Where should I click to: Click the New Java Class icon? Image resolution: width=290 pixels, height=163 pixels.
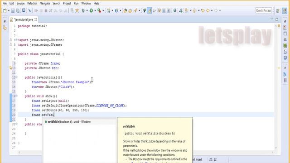pos(116,10)
